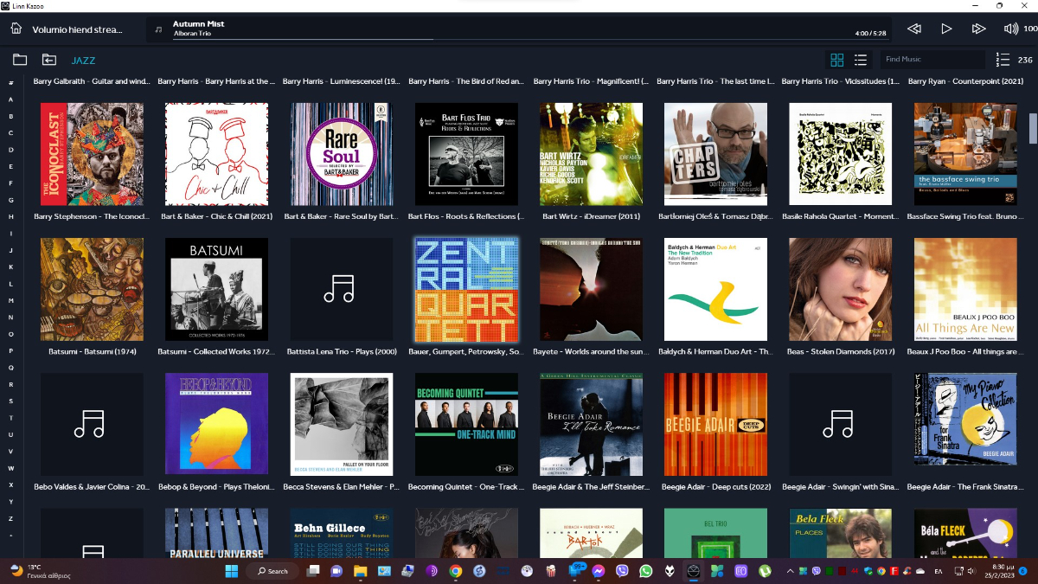The height and width of the screenshot is (584, 1038).
Task: Open the folder browse icon
Action: pyautogui.click(x=20, y=60)
